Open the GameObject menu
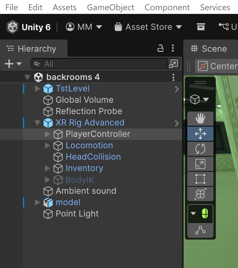This screenshot has height=268, width=238. (x=110, y=7)
